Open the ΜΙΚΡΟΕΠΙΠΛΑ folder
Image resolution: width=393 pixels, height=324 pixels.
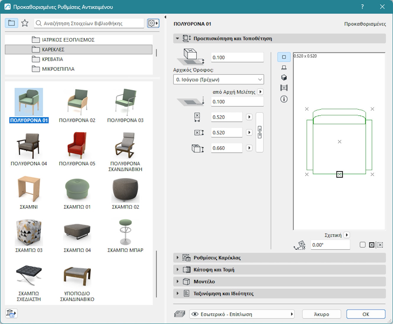click(x=58, y=69)
